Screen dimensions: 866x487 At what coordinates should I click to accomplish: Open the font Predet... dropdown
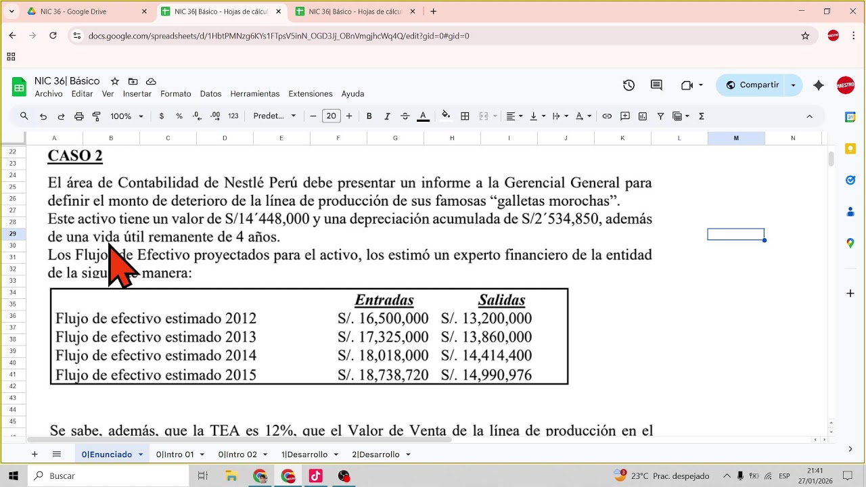coord(275,116)
